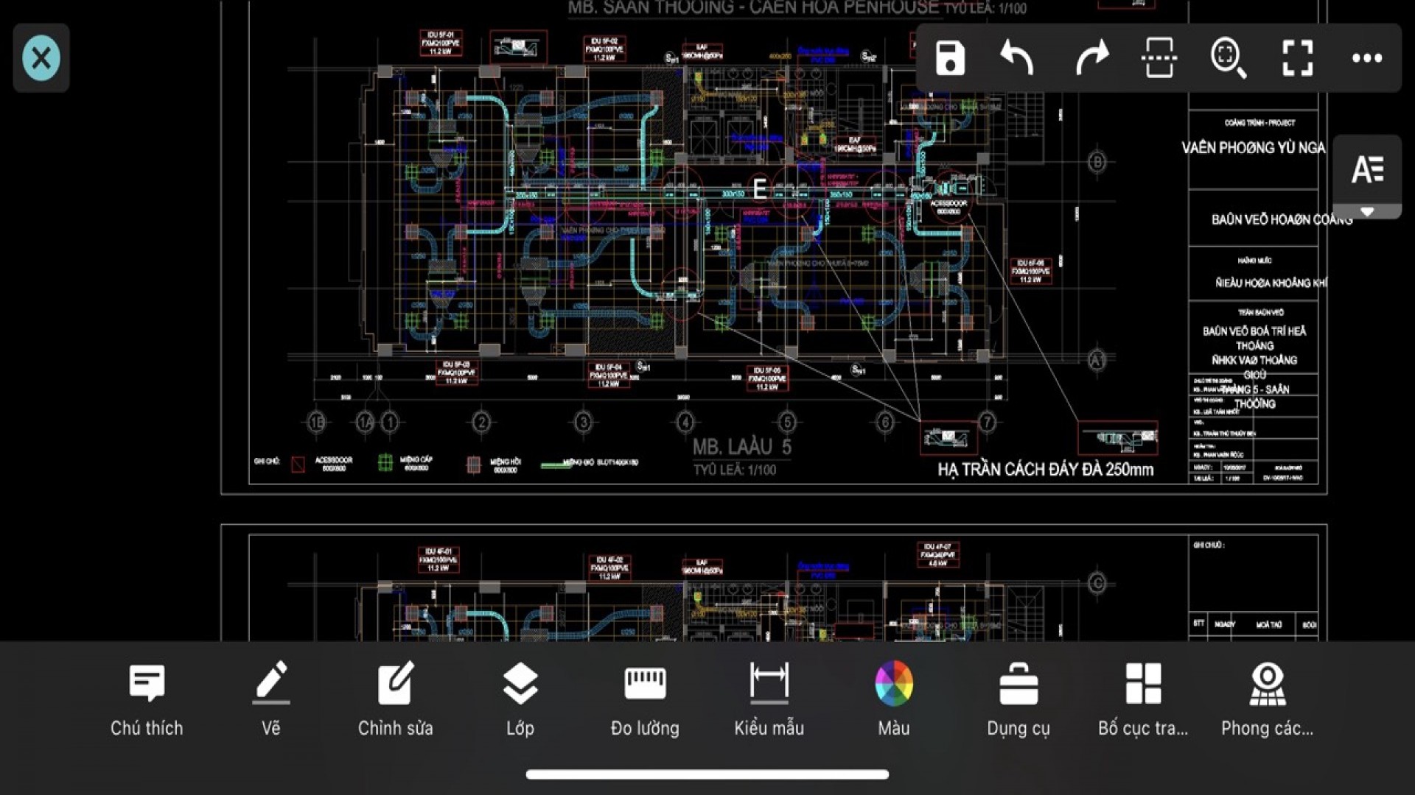Expand the text style panel arrow
This screenshot has height=795, width=1415.
click(x=1367, y=212)
